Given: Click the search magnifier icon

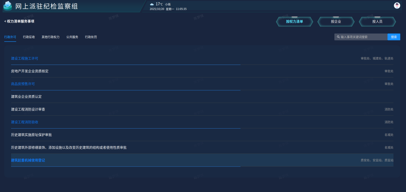Looking at the screenshot, I should tap(338, 37).
